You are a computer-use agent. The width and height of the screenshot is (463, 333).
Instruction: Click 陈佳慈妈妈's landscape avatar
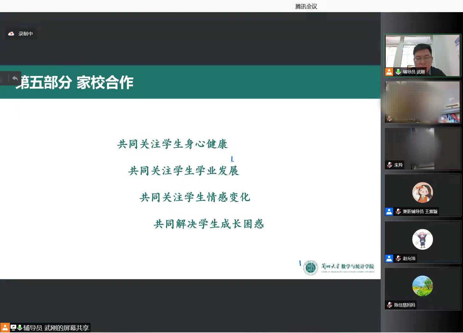(x=422, y=286)
